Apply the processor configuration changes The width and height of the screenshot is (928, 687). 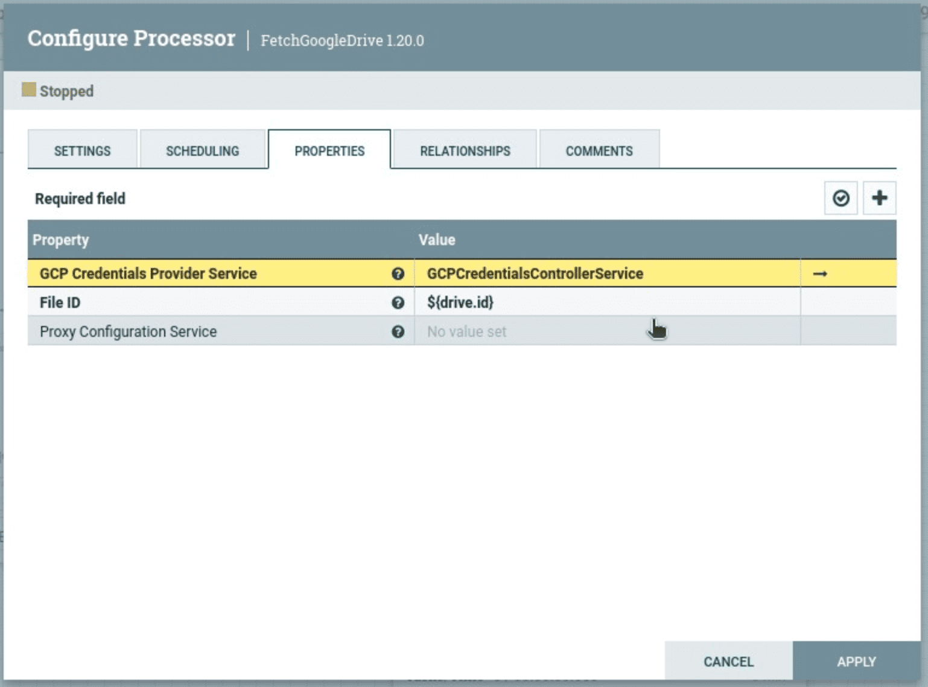tap(856, 662)
